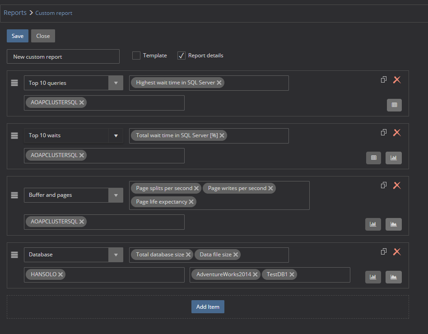This screenshot has height=334, width=428.
Task: Duplicate the Top 10 queries item
Action: tap(383, 79)
